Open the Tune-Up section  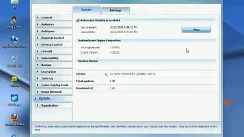pos(54,78)
